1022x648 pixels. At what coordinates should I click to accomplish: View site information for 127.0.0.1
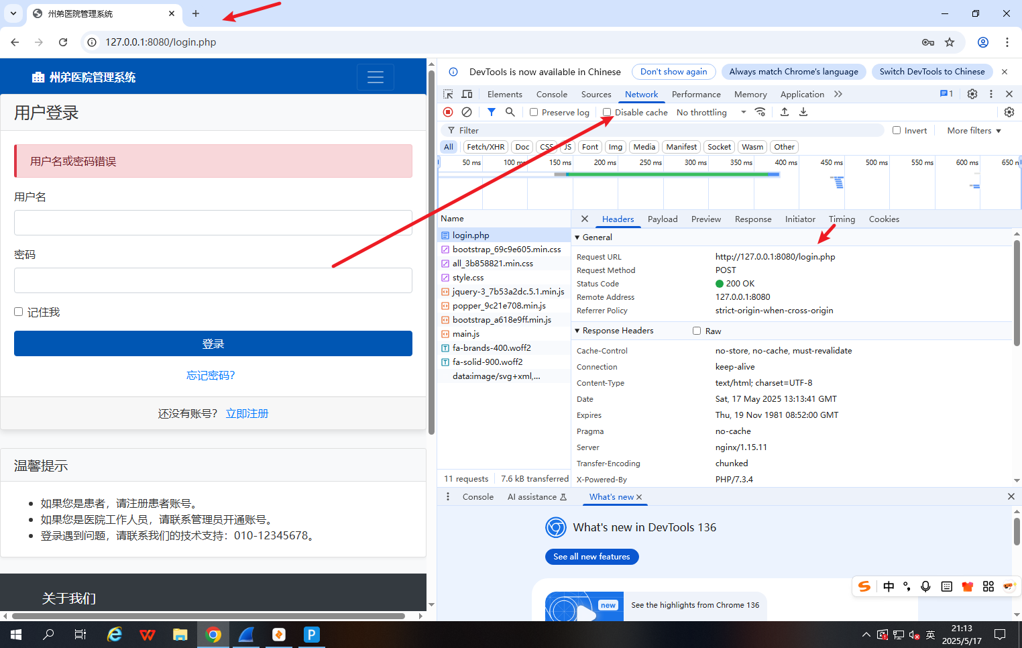92,42
